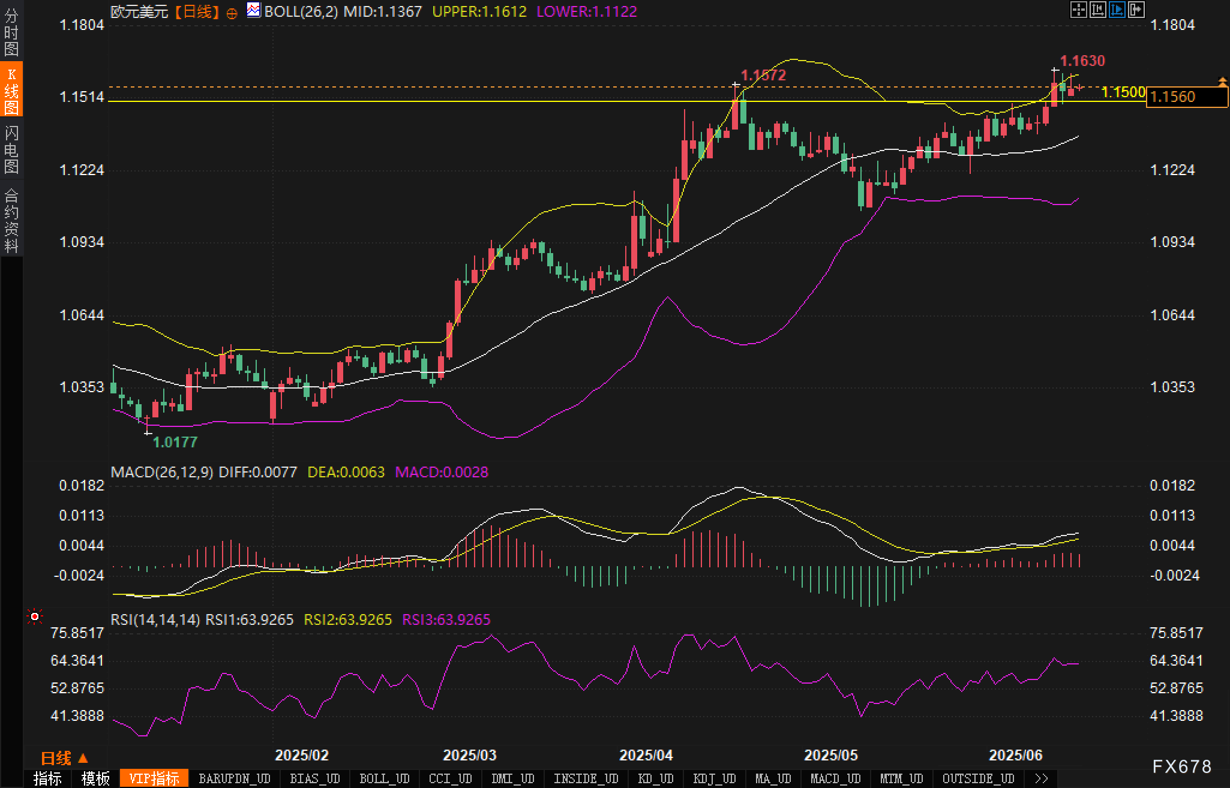The image size is (1230, 788).
Task: Click the 指标 tab at bottom left
Action: (x=47, y=778)
